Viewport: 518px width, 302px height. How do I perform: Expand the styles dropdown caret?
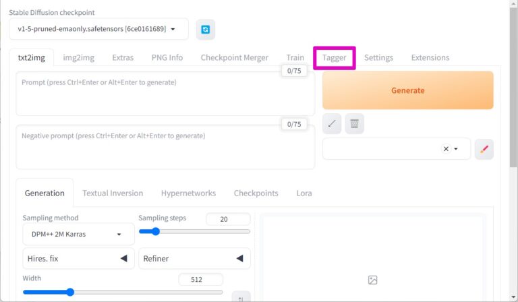457,149
